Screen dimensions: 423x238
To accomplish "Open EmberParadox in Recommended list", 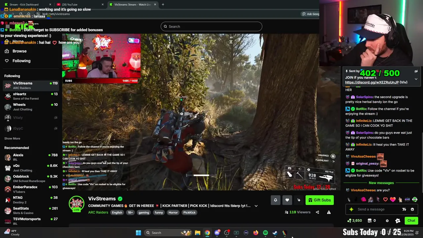I will point(31,189).
